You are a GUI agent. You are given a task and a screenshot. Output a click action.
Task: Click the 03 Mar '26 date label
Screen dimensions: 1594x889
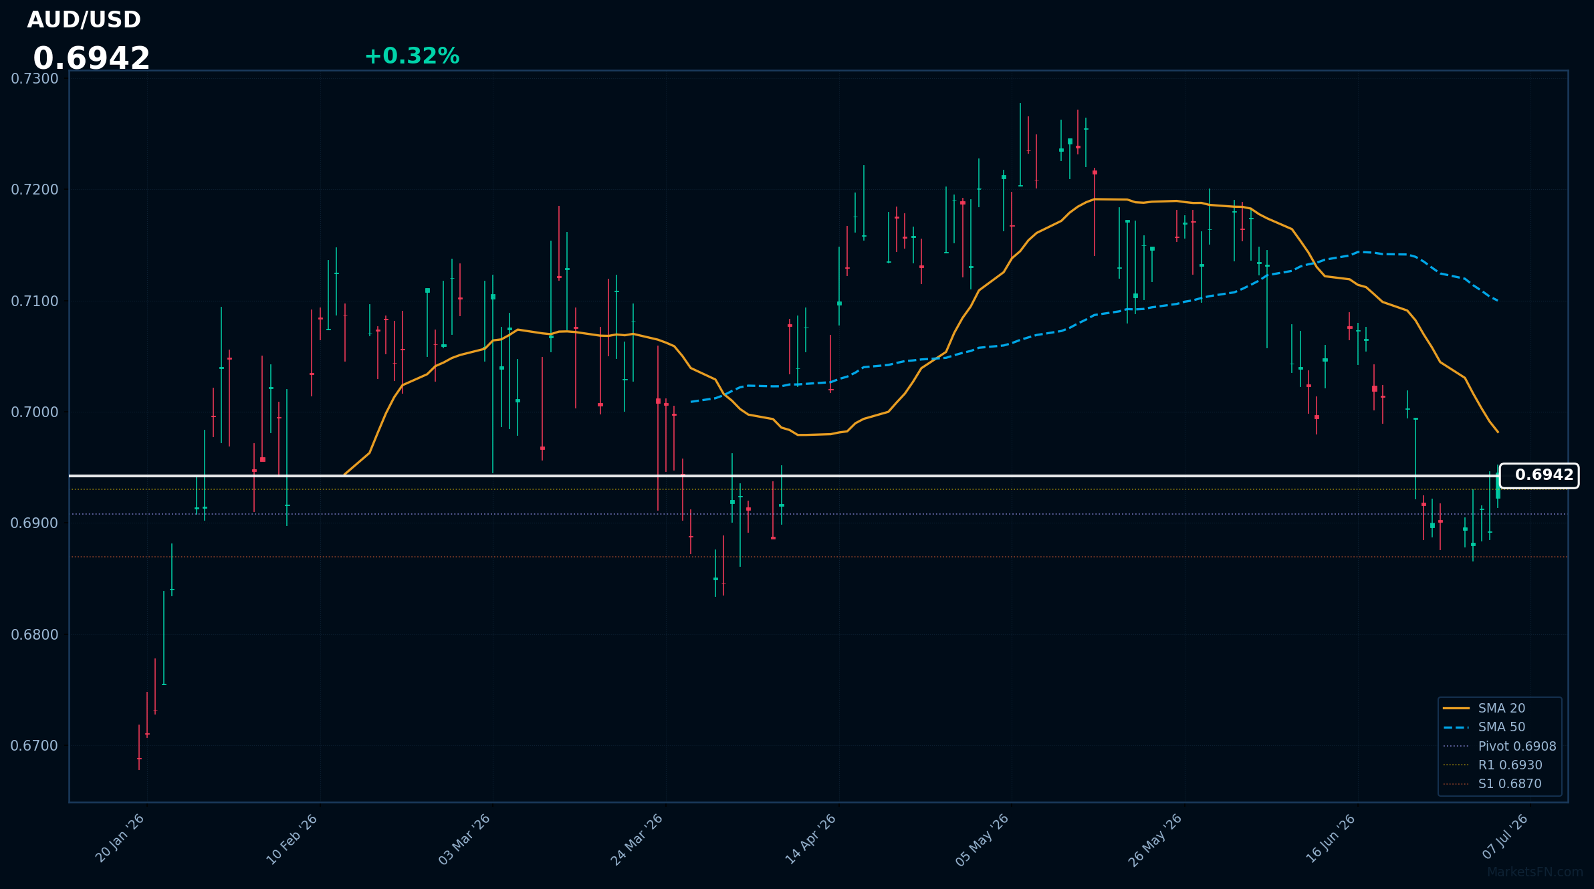click(465, 840)
